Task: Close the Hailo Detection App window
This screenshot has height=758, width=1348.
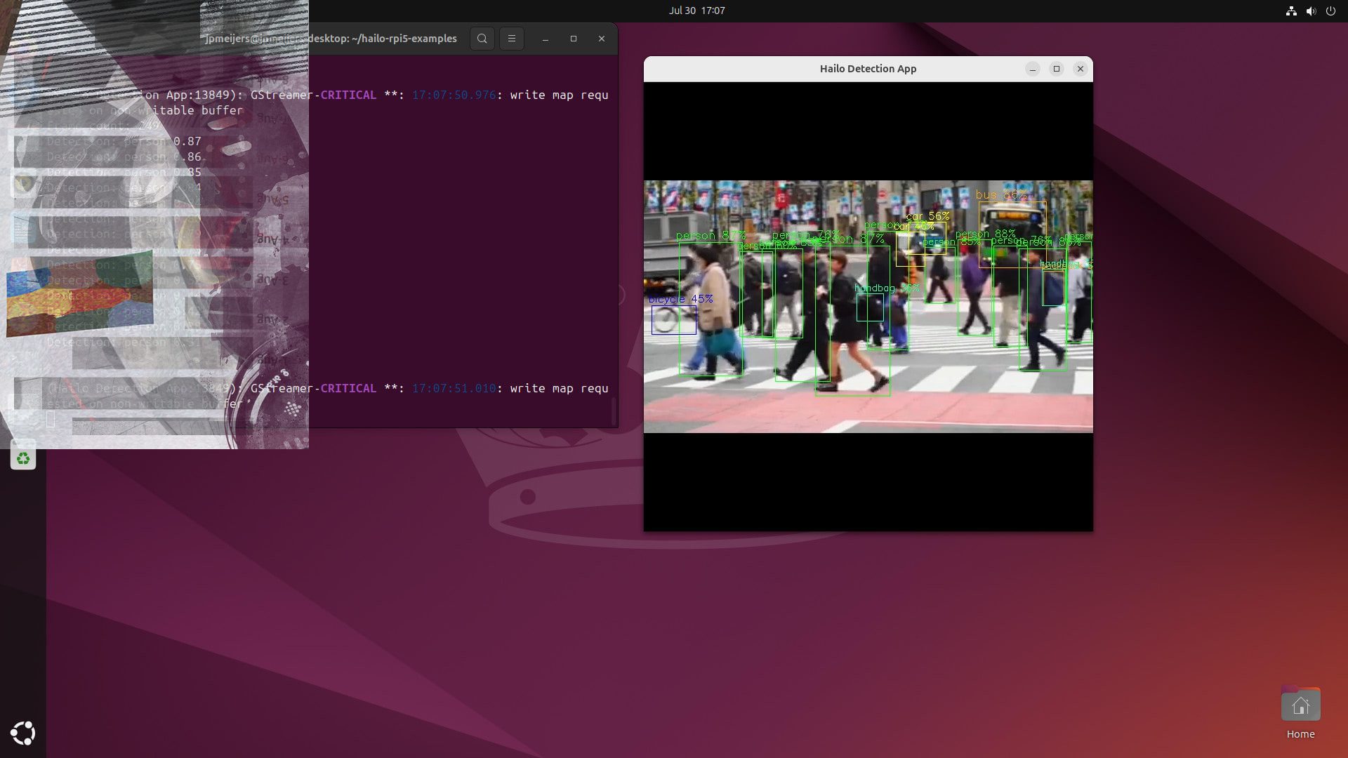Action: (1081, 69)
